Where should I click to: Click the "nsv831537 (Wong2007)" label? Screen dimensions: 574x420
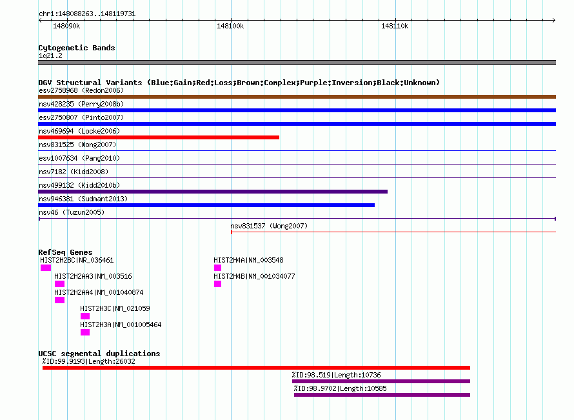269,226
